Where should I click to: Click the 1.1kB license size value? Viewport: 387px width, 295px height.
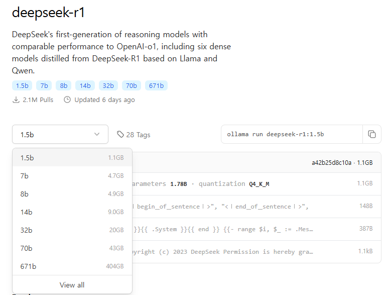[x=365, y=251]
